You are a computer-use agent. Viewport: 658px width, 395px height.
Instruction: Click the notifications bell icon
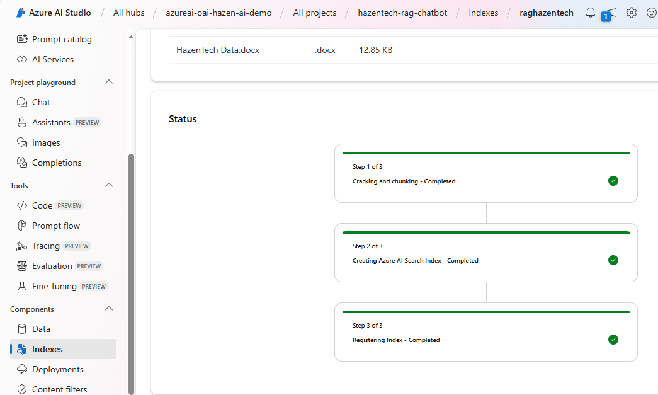click(x=590, y=13)
